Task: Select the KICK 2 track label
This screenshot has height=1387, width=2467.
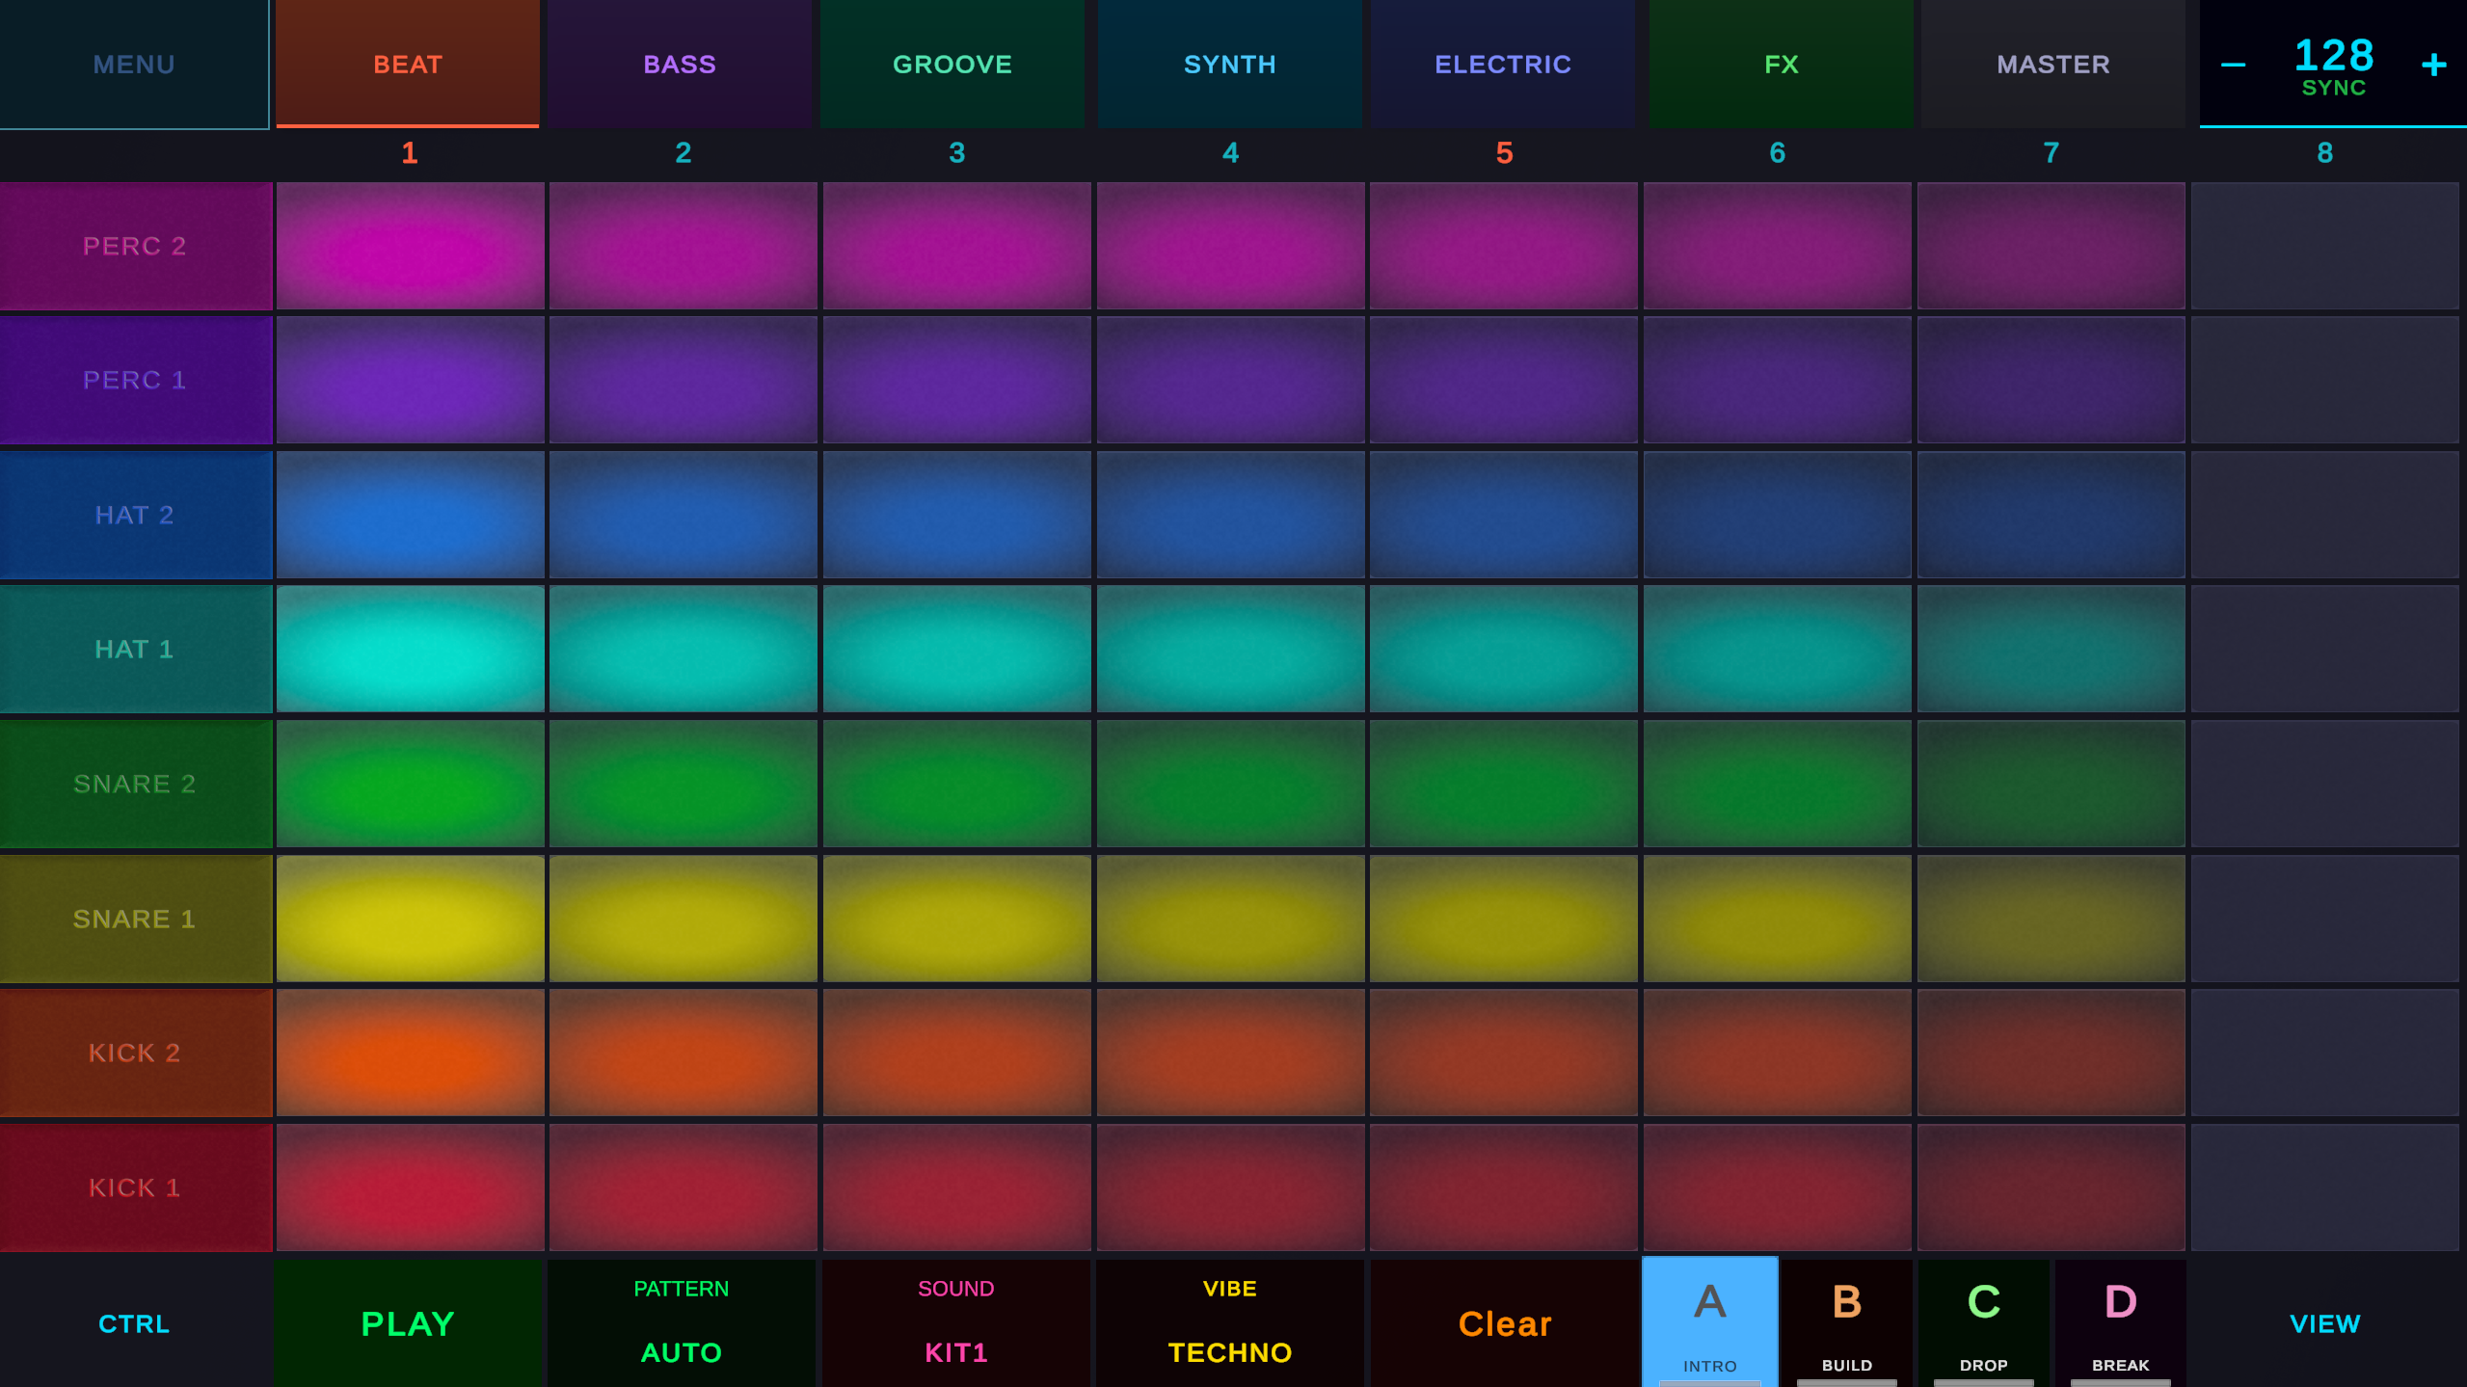Action: coord(135,1053)
